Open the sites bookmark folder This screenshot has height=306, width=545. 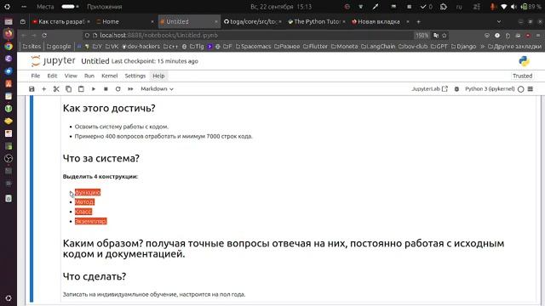(32, 46)
